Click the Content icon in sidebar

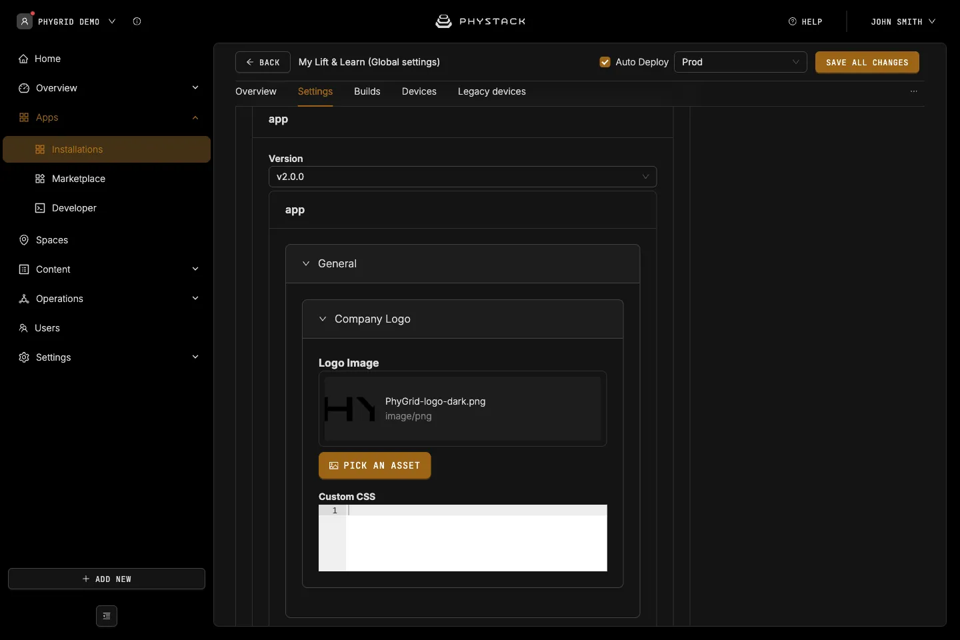[24, 269]
